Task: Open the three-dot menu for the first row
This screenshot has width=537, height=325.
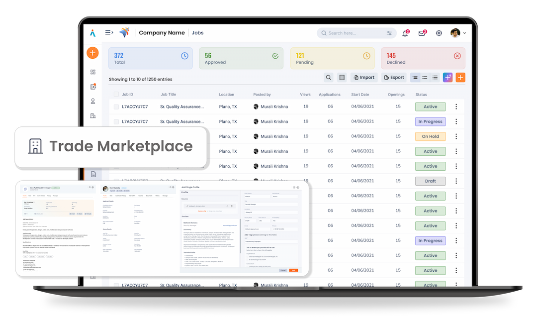Action: coord(456,107)
